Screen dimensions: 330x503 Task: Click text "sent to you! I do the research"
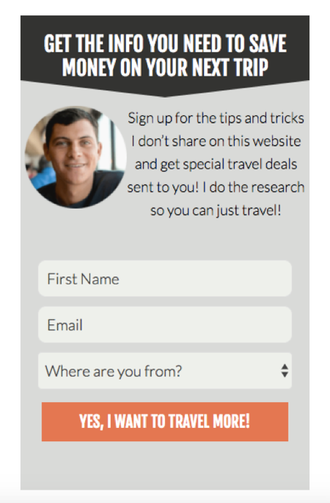216,188
